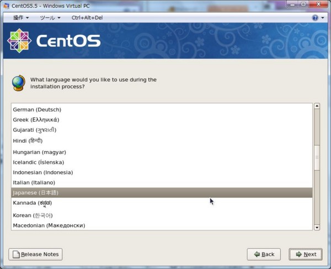Pick Macedonian (Македонски) from the list

pyautogui.click(x=162, y=225)
